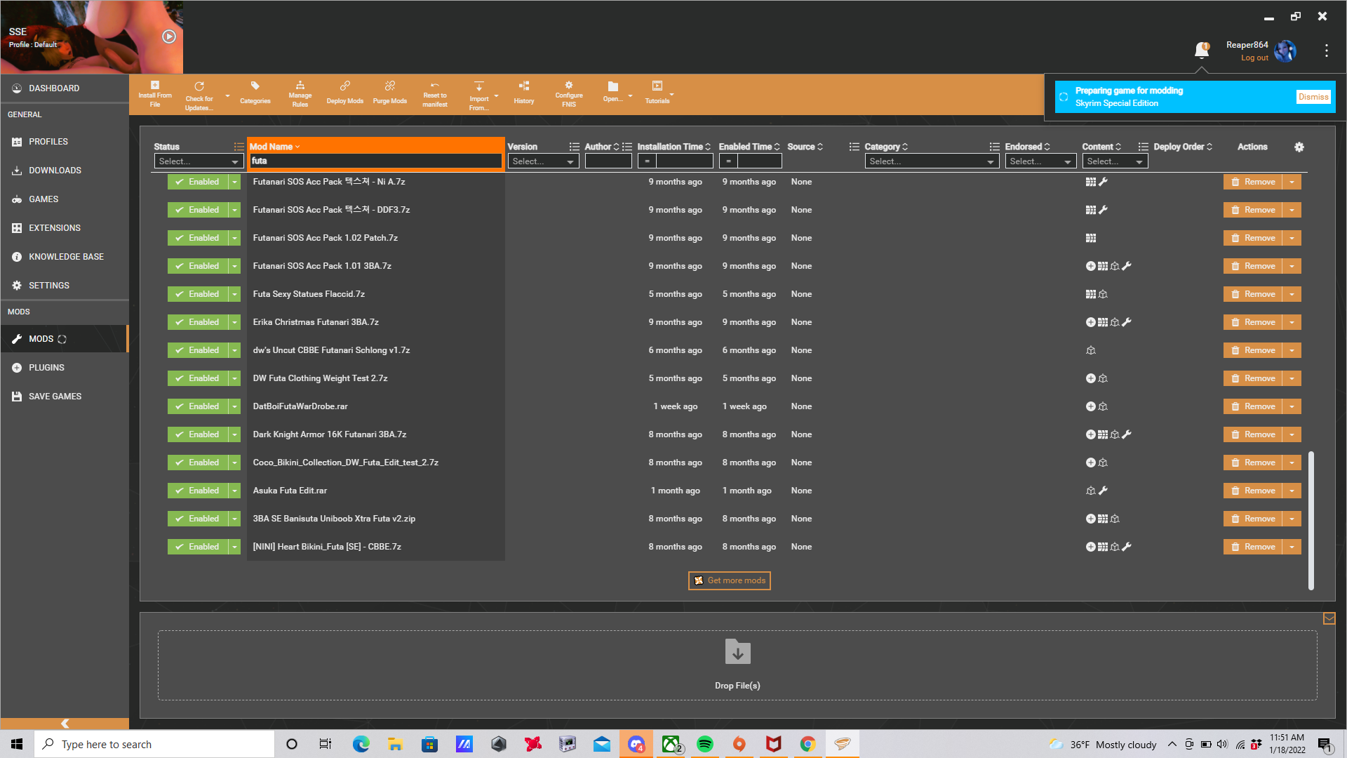Open Spotify from taskbar
Viewport: 1347px width, 758px height.
pos(705,744)
